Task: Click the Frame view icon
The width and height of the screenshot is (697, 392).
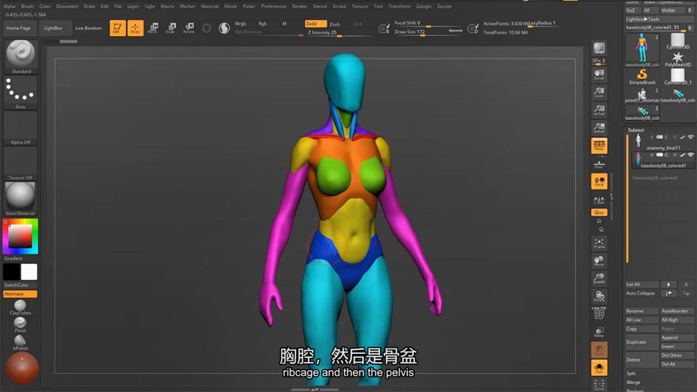Action: pyautogui.click(x=599, y=244)
